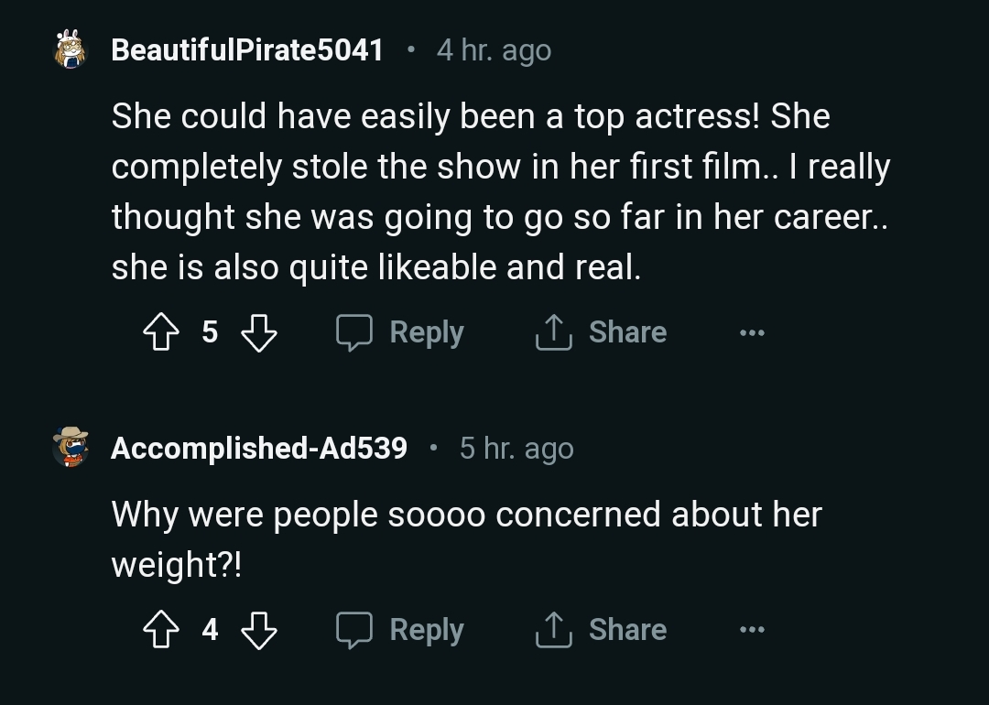Viewport: 989px width, 705px height.
Task: Select the username Accomplished-Ad539
Action: 258,448
